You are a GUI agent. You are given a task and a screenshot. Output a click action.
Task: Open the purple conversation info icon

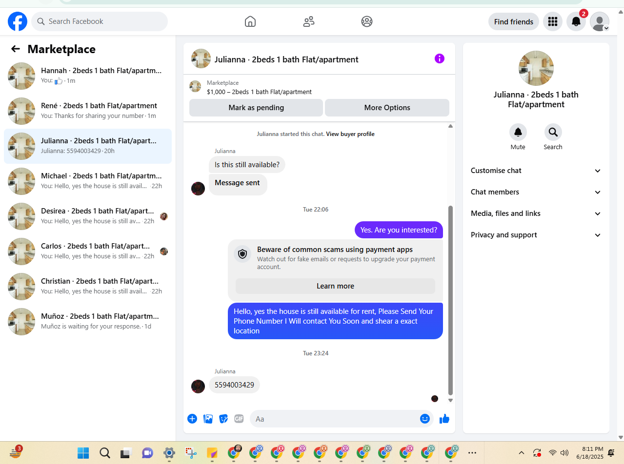[440, 58]
